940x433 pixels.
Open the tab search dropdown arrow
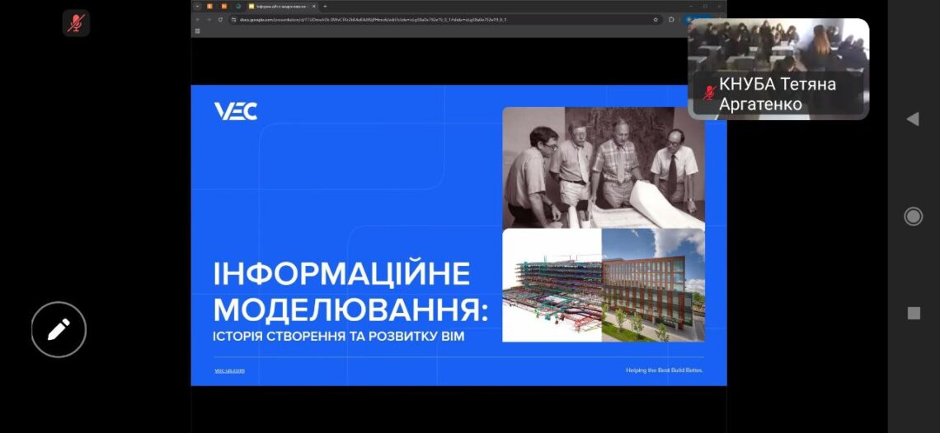click(x=197, y=6)
